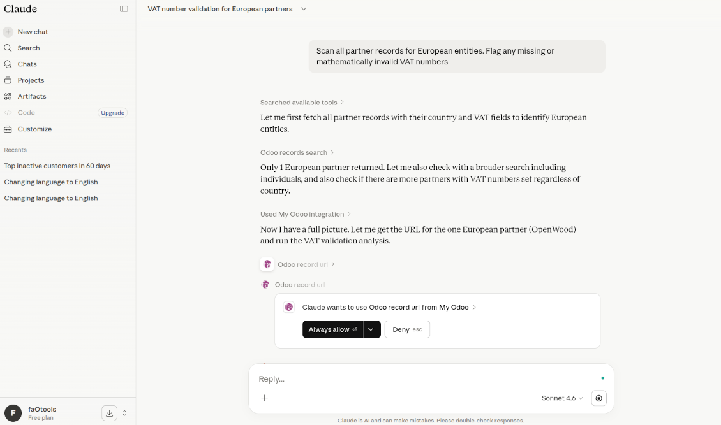Expand the Searched available tools step
The width and height of the screenshot is (721, 425).
pyautogui.click(x=302, y=102)
